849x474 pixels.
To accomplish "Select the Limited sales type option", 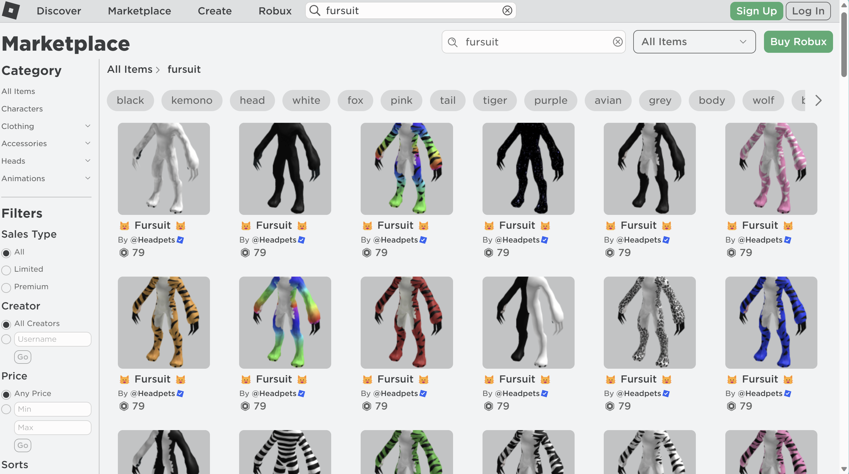I will [6, 270].
